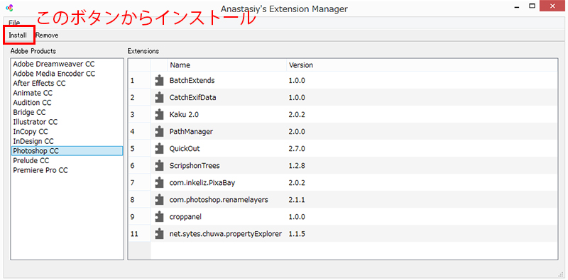Click the puzzle icon beside Kaku 2.0
568x280 pixels.
(x=159, y=115)
